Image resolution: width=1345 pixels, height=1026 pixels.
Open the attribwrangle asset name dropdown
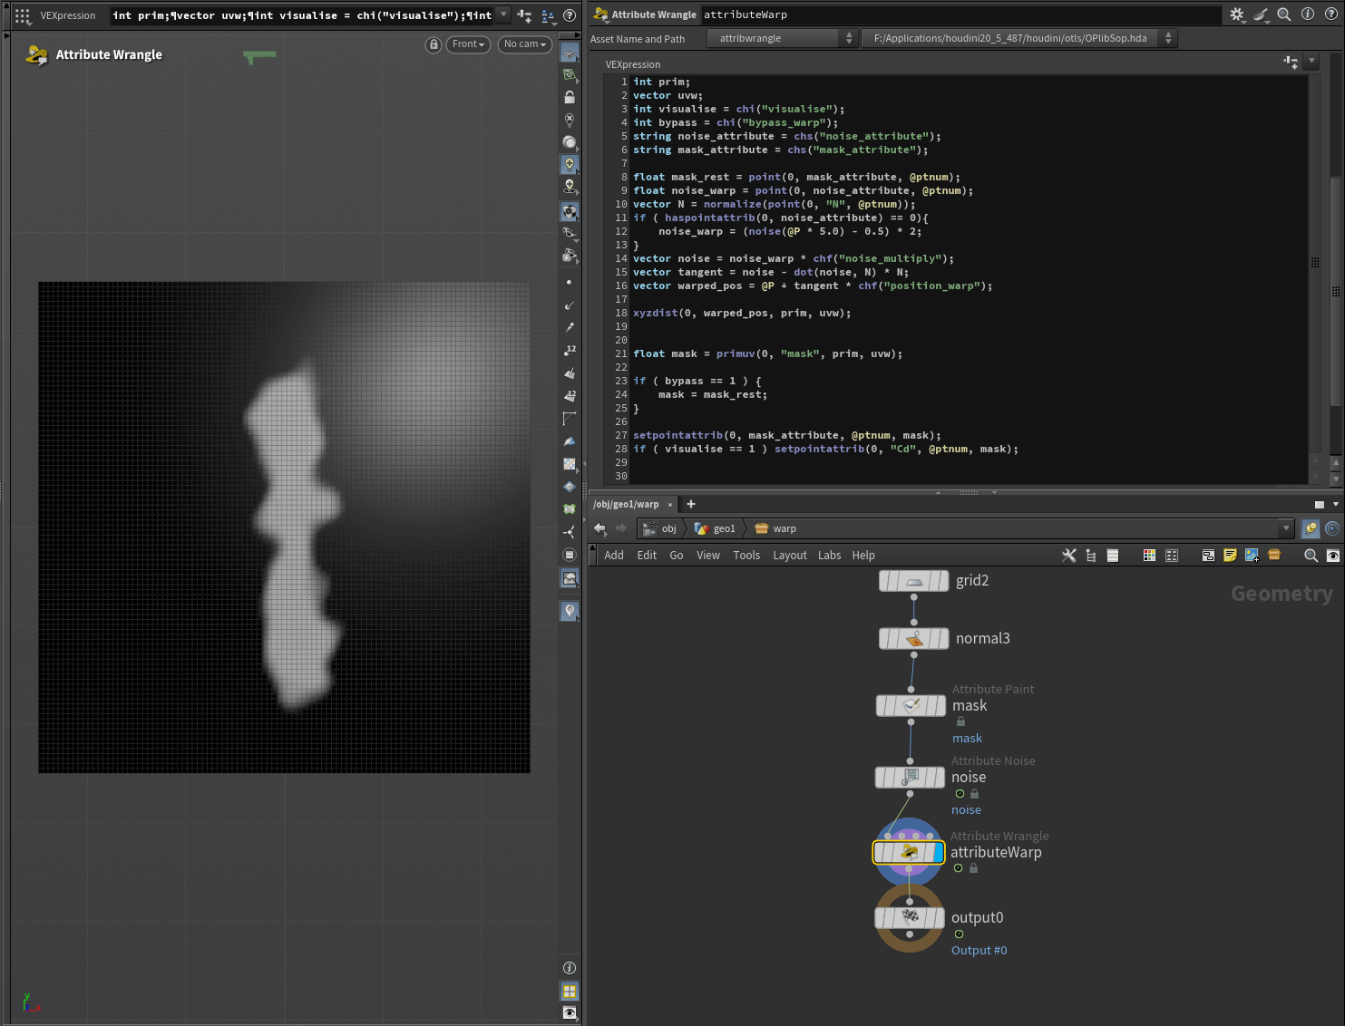(x=784, y=38)
